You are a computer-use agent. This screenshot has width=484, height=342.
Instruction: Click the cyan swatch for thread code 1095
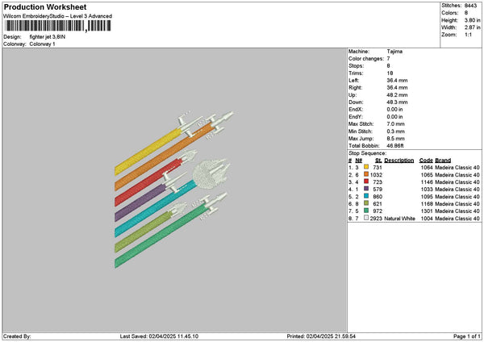coord(366,196)
